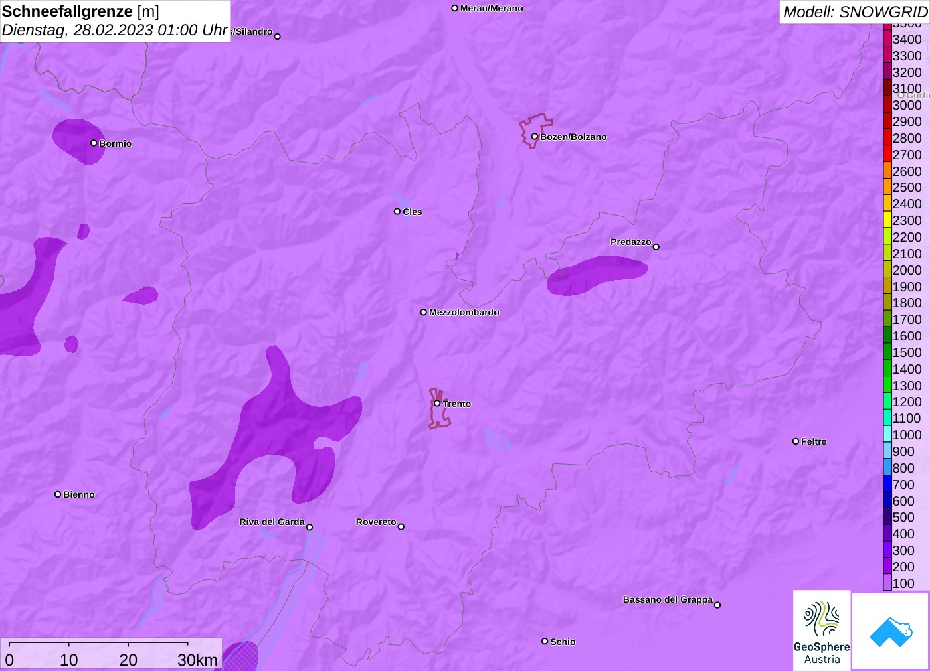Click the Bozen/Bolzano label text

point(573,137)
